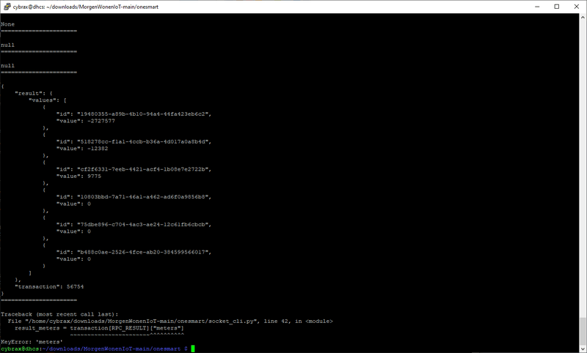Viewport: 587px width, 353px height.
Task: Click the id 518278cc-f1a1-4ccb line
Action: 134,141
